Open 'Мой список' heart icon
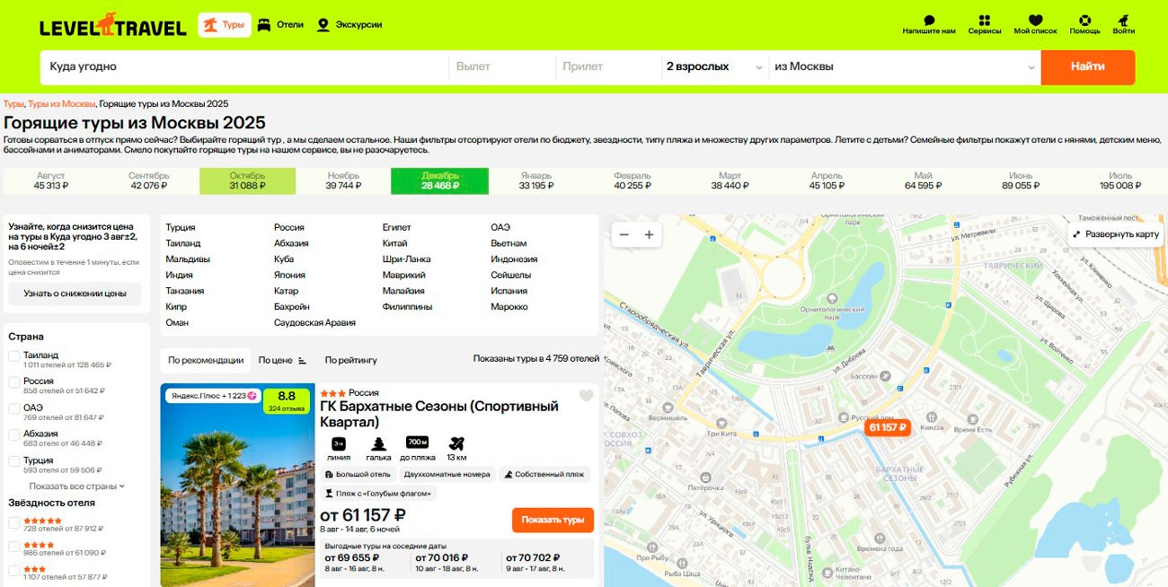1168x587 pixels. pos(1035,21)
